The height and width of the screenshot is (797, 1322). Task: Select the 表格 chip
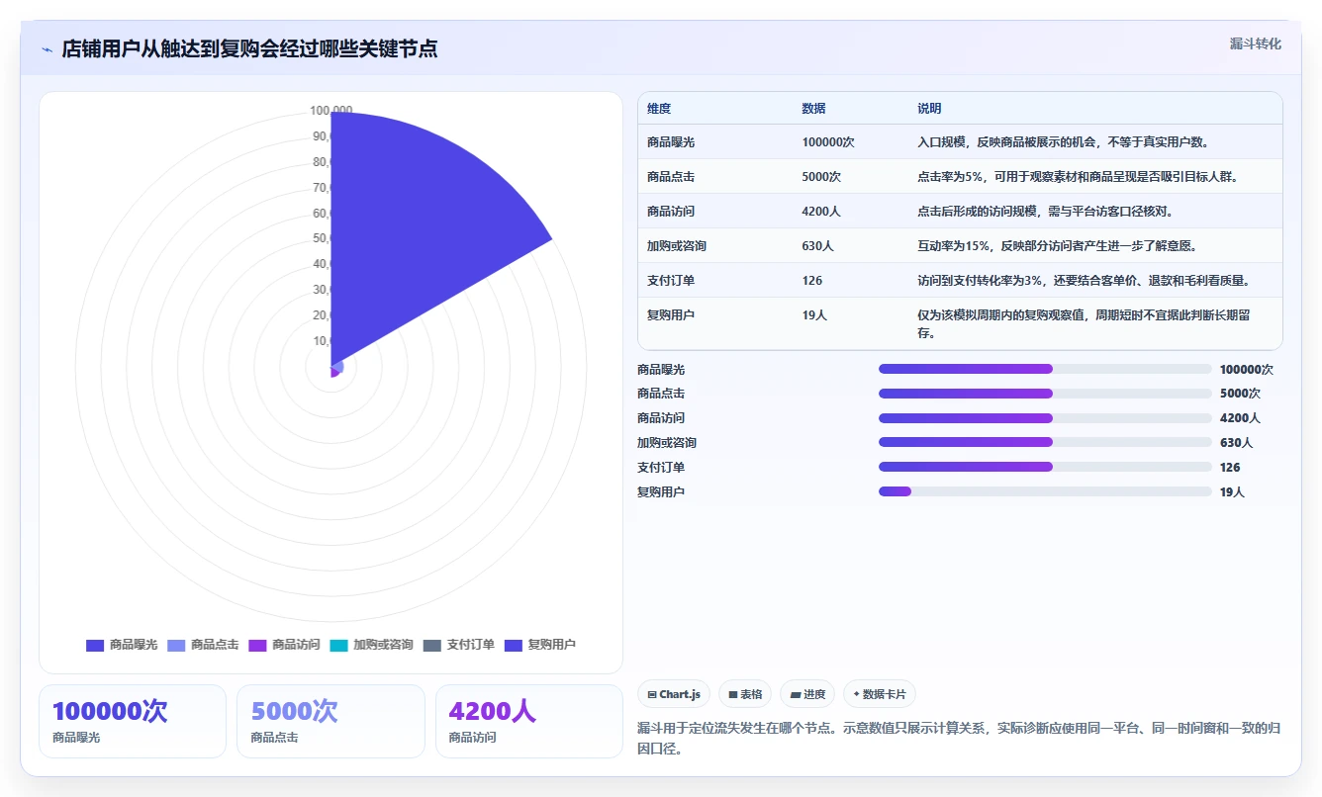(745, 694)
